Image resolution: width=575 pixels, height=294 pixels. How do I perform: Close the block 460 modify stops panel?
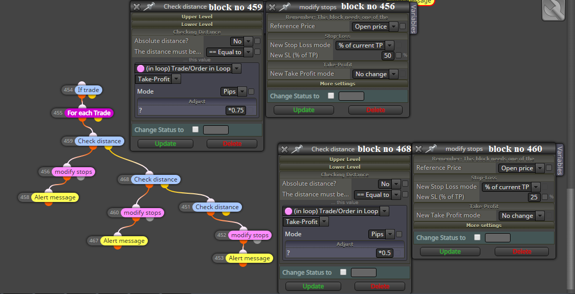coord(418,149)
